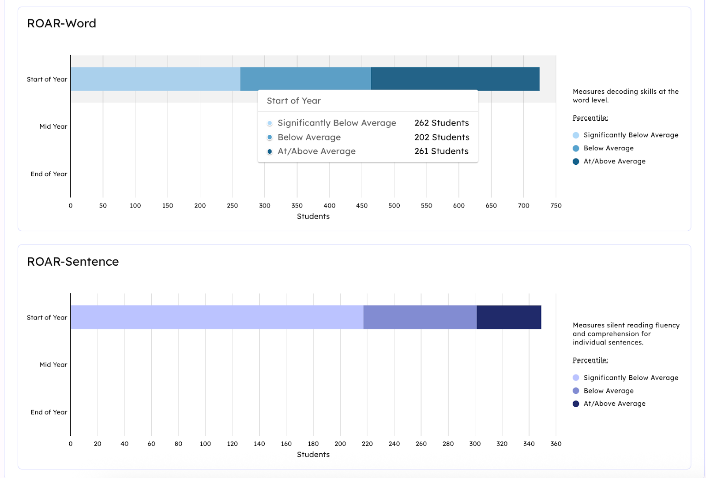Click the 202 Students value in the tooltip
Image resolution: width=706 pixels, height=478 pixels.
coord(442,137)
